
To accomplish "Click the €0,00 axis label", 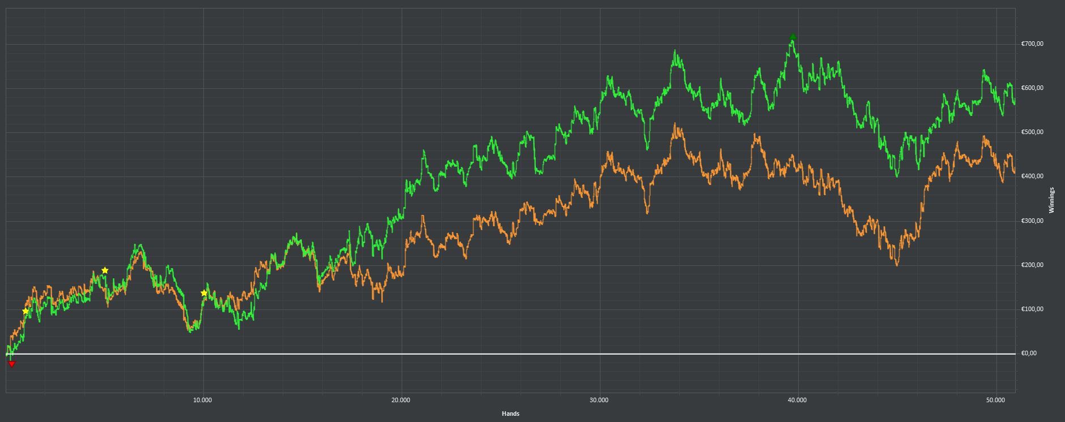I will [1029, 354].
